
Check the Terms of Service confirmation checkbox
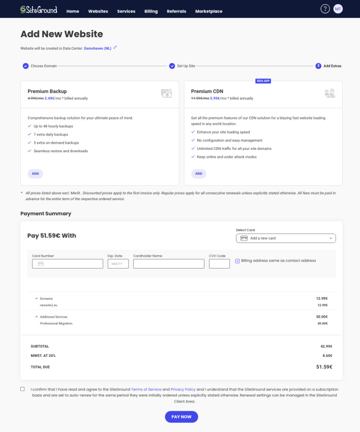(22, 389)
